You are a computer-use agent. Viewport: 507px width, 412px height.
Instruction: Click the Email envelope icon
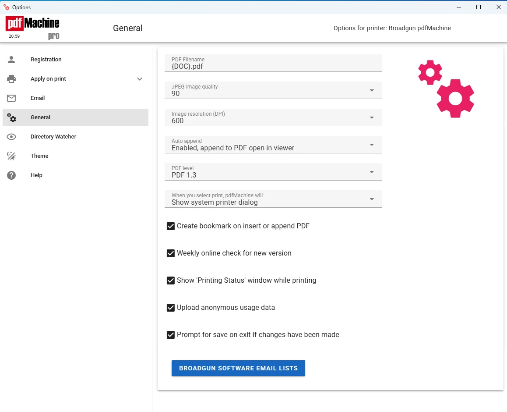point(11,98)
